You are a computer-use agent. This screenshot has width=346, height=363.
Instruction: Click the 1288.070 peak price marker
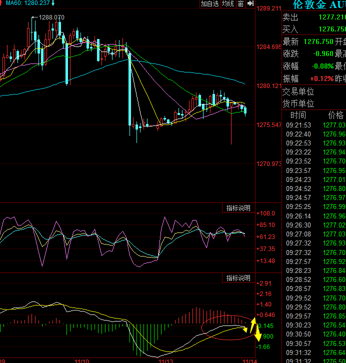click(51, 17)
